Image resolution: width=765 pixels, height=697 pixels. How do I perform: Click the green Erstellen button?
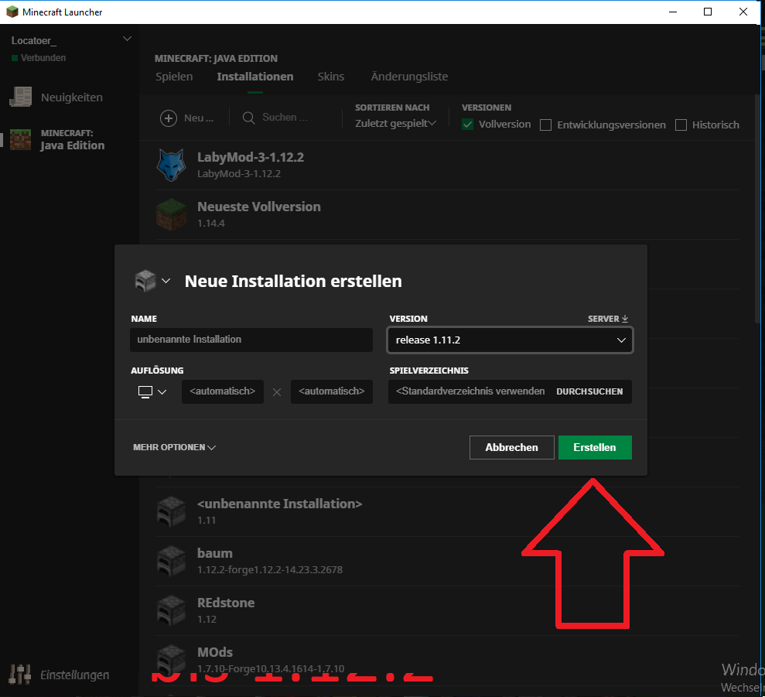tap(595, 448)
